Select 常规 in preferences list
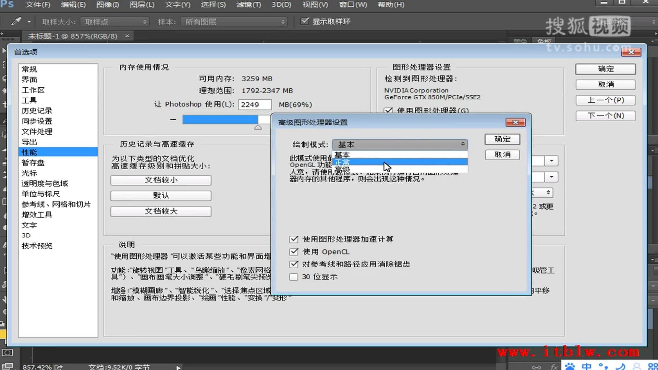The width and height of the screenshot is (658, 370). (58, 69)
